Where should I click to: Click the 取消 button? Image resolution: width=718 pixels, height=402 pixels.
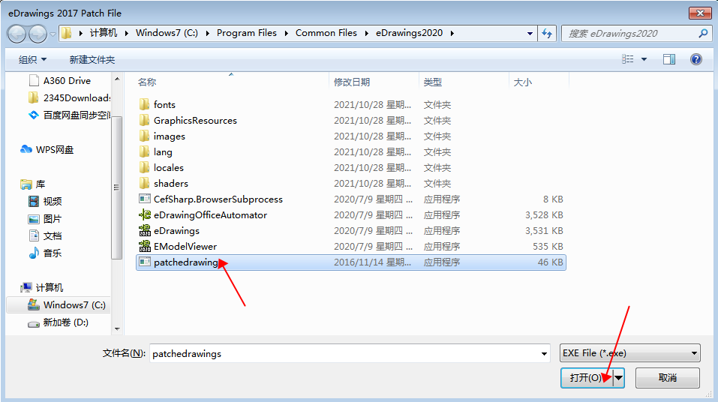tap(668, 378)
